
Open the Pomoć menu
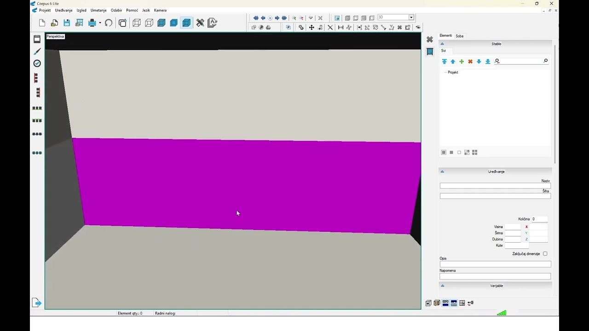(132, 10)
